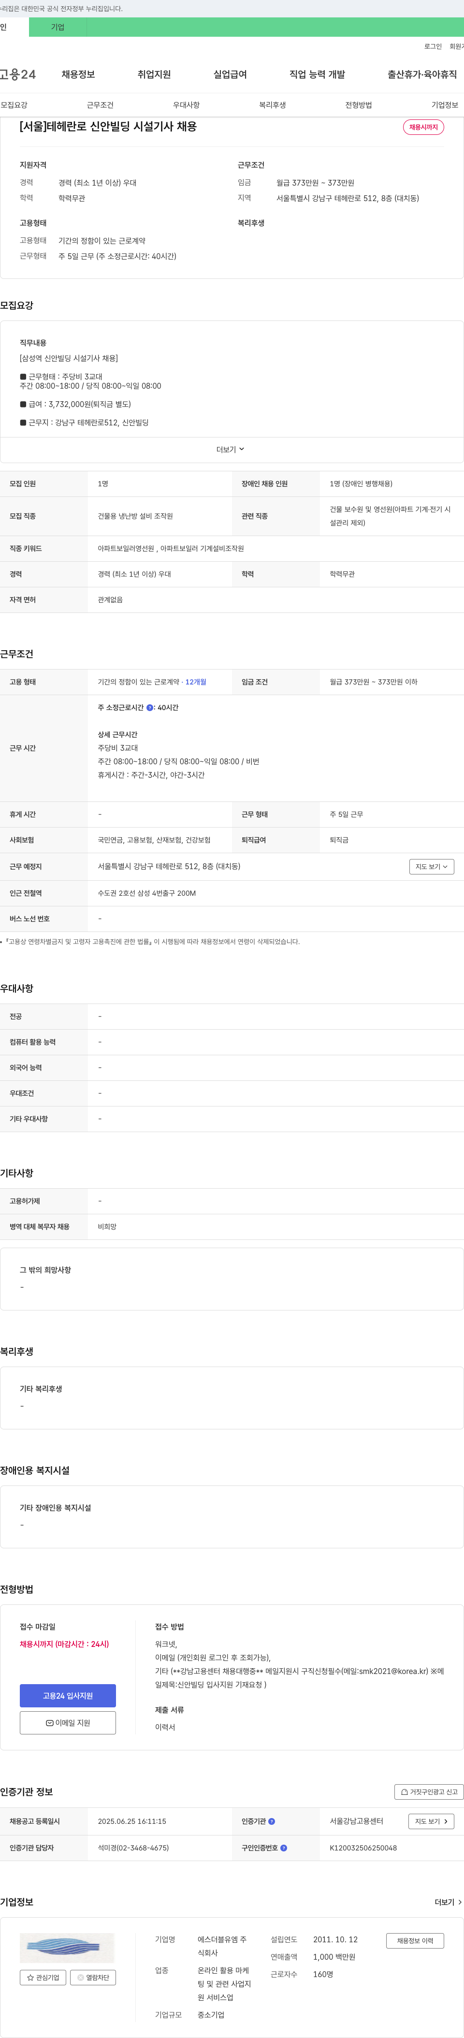Open the 취업지원 menu
The image size is (464, 2038).
[x=154, y=74]
